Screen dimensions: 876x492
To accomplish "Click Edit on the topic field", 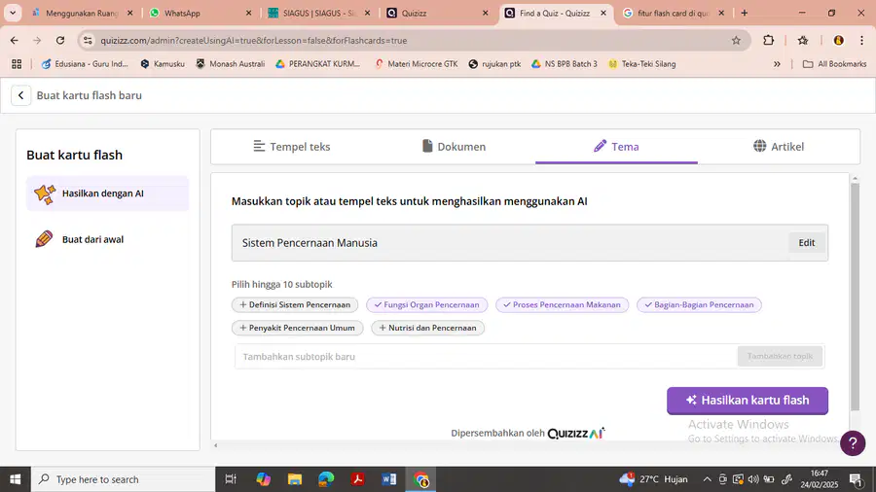I will [806, 243].
